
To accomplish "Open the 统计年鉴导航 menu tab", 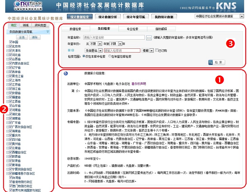I will [x=136, y=17].
